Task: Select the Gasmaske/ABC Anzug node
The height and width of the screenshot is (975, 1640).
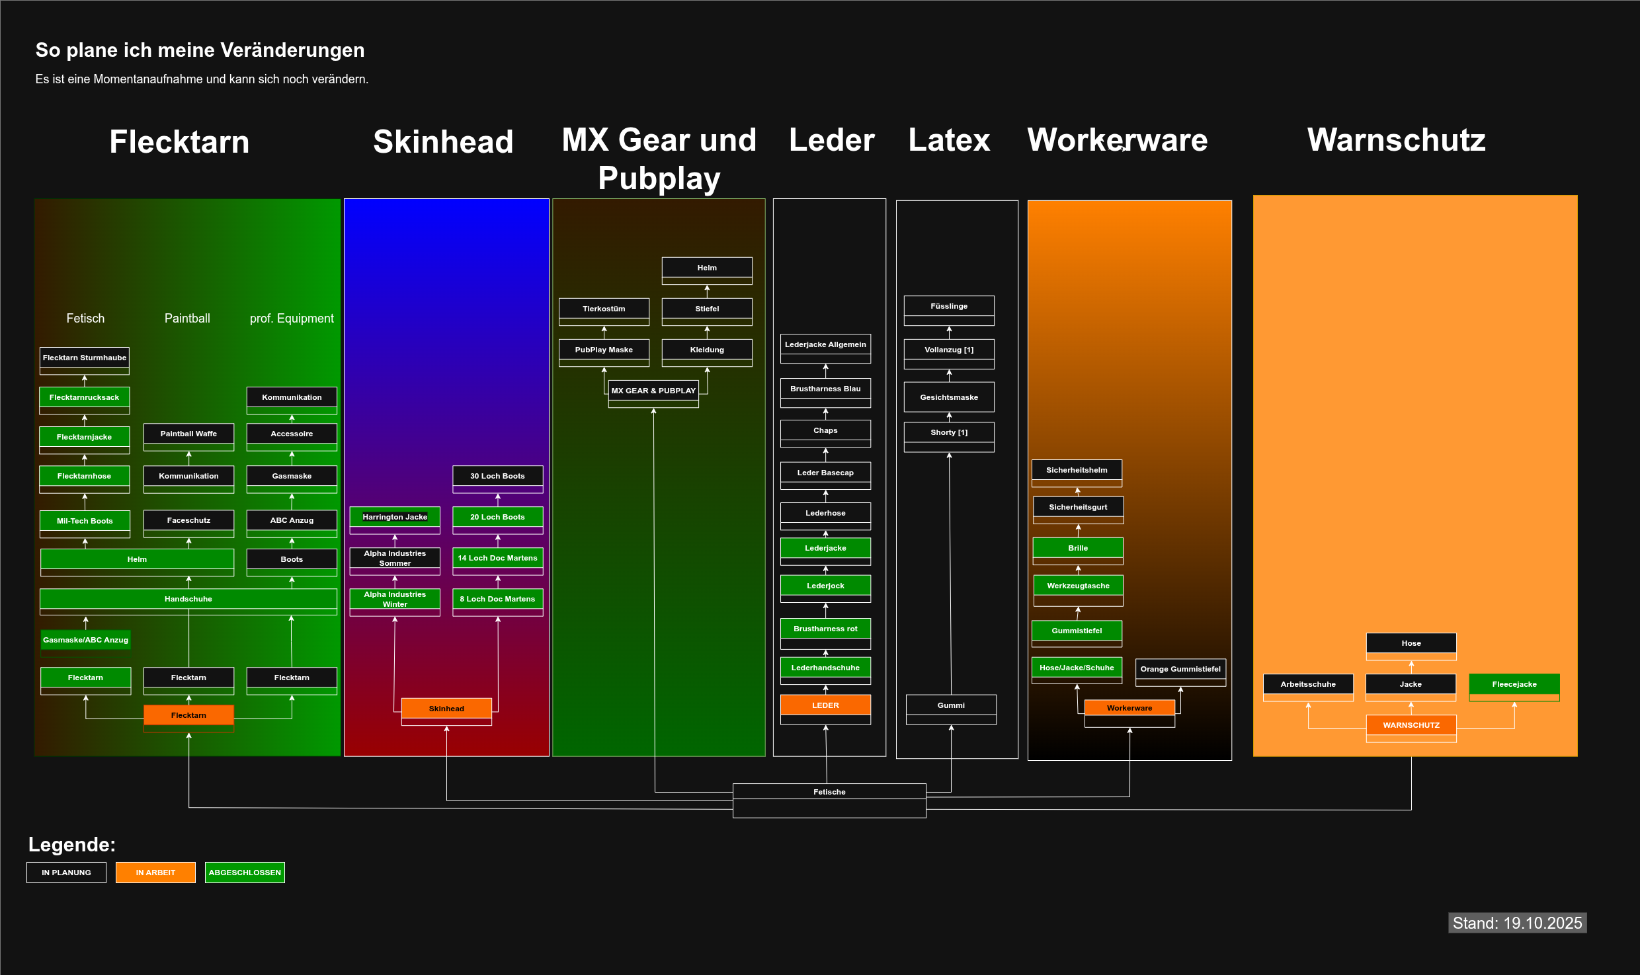Action: tap(85, 640)
